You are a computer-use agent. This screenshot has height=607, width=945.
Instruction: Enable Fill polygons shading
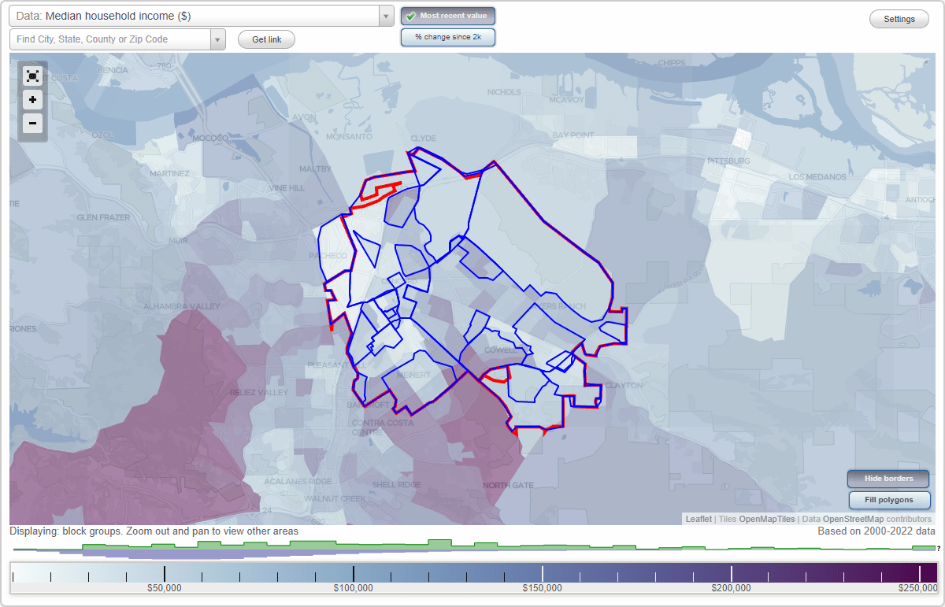(x=889, y=500)
